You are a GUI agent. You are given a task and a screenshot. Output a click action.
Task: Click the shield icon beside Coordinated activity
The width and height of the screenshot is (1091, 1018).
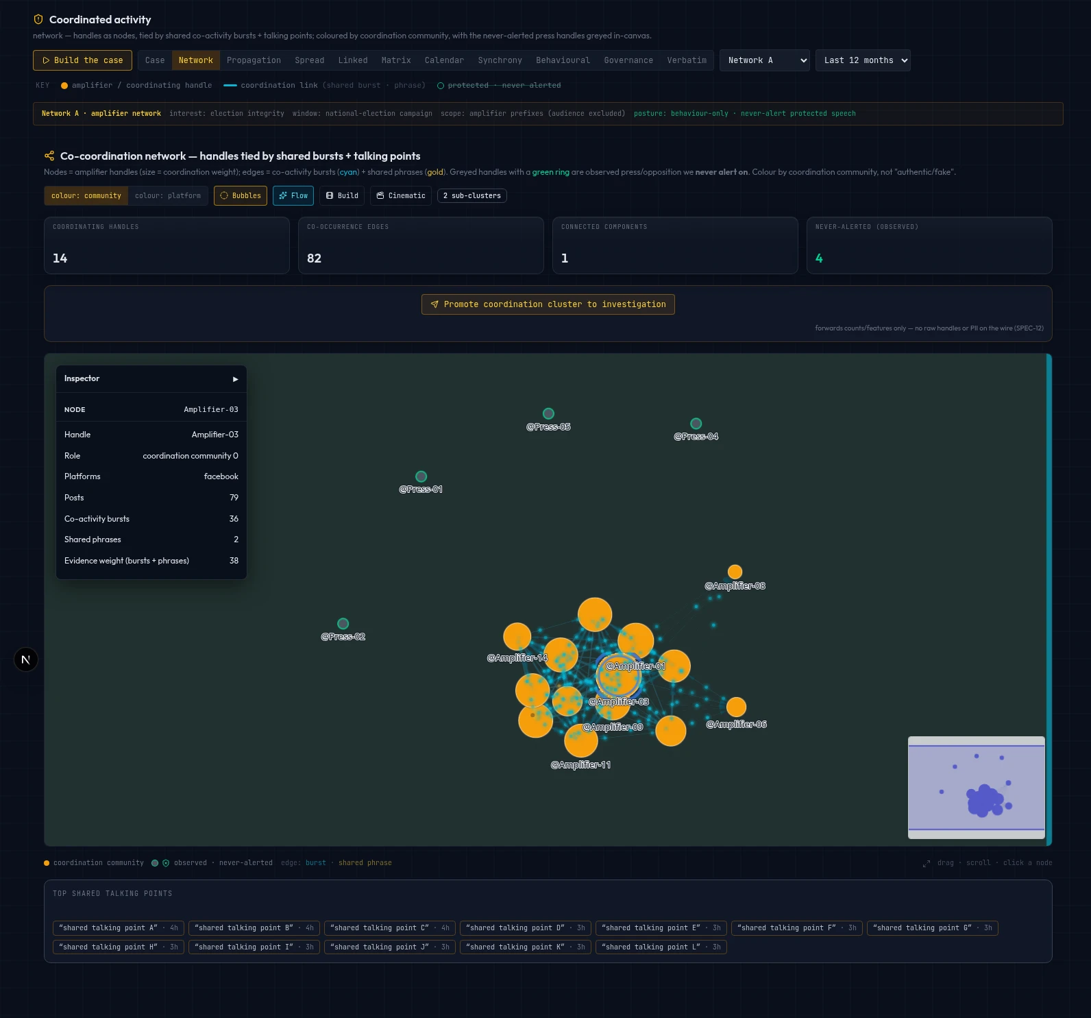[x=38, y=19]
